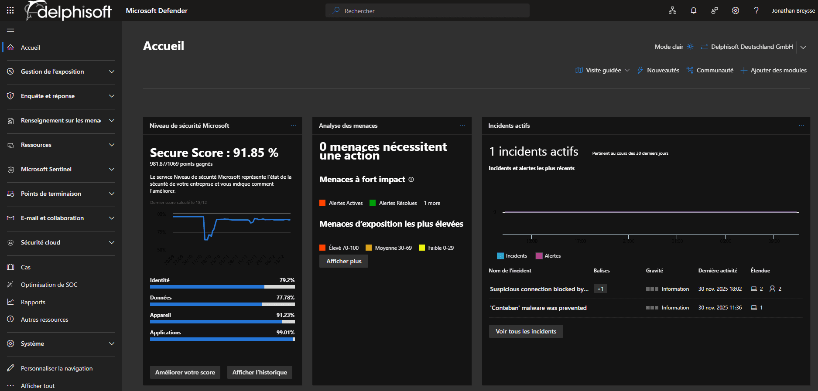Expand Renseignement sur les menaces chevron
818x391 pixels.
coord(112,120)
